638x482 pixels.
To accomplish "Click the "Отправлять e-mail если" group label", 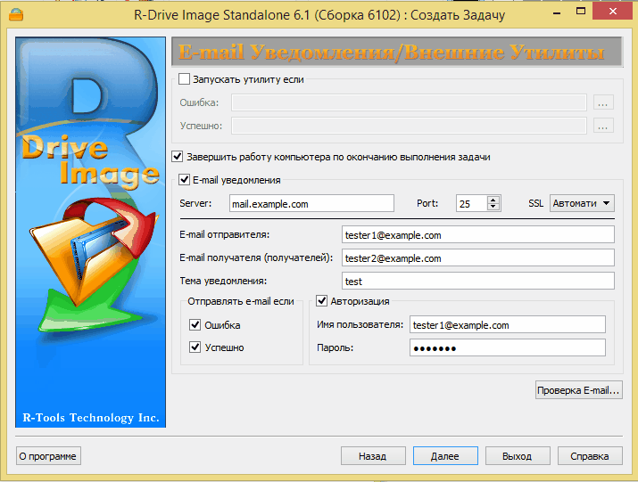I will [241, 301].
